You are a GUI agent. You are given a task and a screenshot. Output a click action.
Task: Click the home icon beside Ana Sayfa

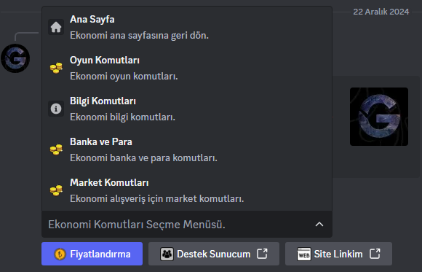(x=56, y=27)
